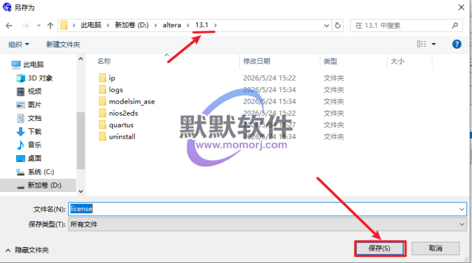Click the navigation pane scrollbar thumb
Viewport: 472px width, 263px height.
[x=81, y=141]
